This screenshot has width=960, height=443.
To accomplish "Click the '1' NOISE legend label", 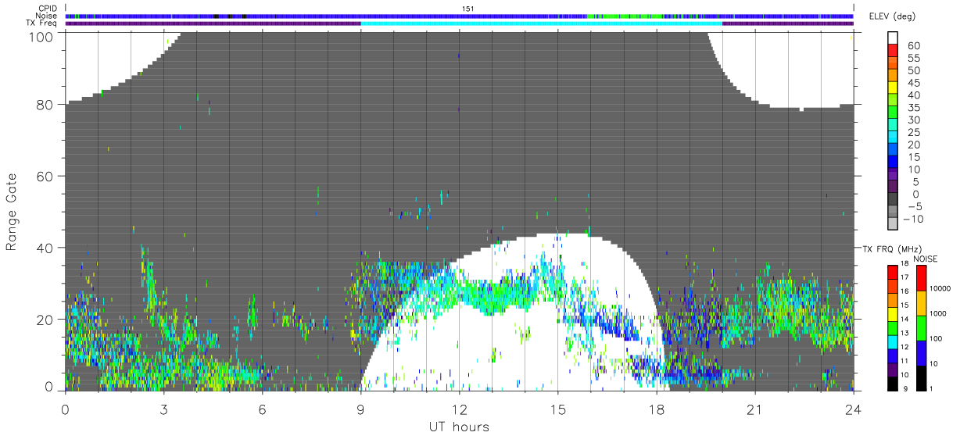I will [930, 389].
